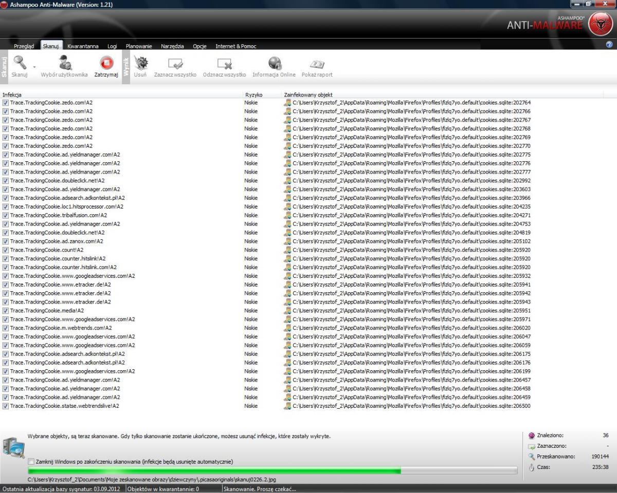
Task: Click the green scan progress bar
Action: 273,470
